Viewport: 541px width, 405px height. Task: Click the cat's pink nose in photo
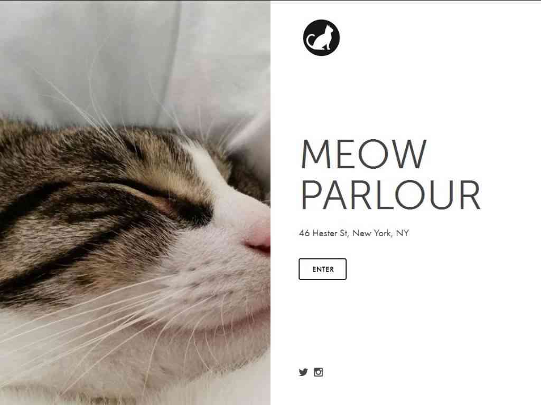259,238
